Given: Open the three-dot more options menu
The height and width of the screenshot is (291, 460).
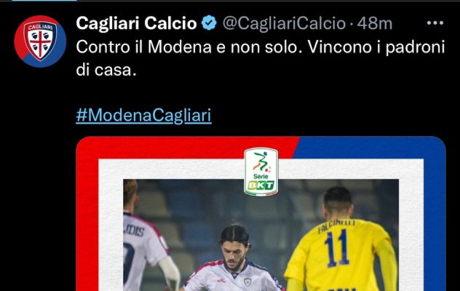Looking at the screenshot, I should [435, 23].
